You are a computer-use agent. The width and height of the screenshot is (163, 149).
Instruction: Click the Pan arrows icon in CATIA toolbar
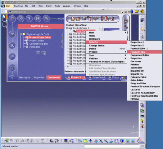[x=90, y=141]
